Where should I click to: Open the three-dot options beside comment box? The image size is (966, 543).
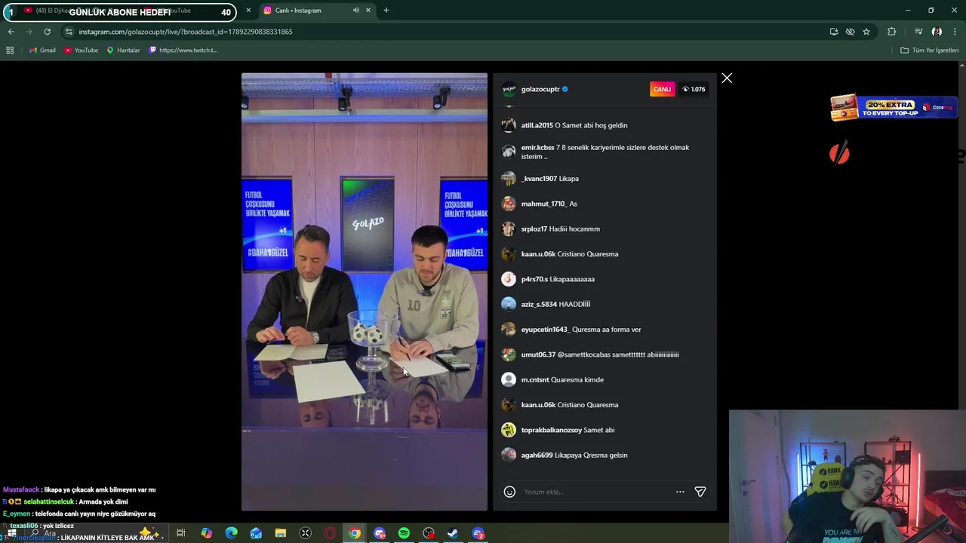(x=680, y=492)
